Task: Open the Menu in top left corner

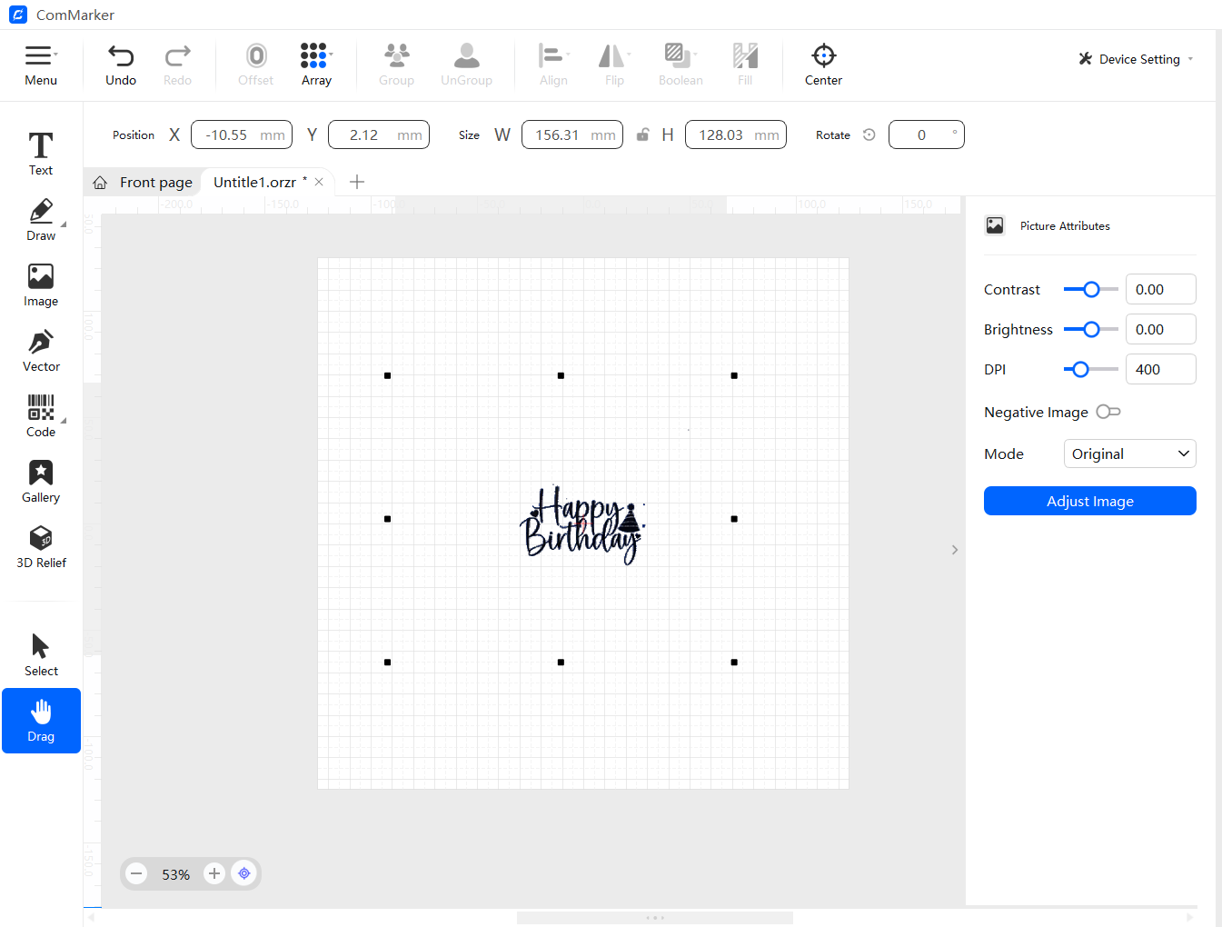Action: [x=40, y=62]
